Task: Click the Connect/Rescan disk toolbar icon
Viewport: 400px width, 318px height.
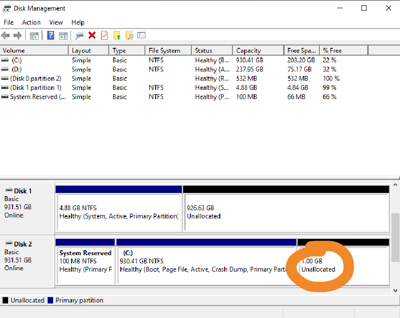Action: [79, 36]
